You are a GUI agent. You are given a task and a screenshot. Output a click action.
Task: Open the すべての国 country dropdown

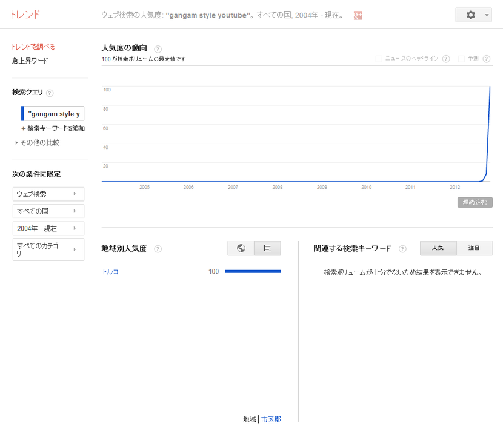48,211
